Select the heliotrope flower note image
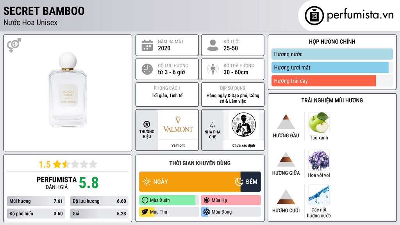400x225 pixels. pos(319,160)
